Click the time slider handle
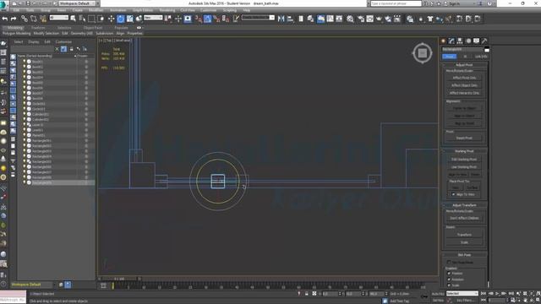 click(x=120, y=279)
